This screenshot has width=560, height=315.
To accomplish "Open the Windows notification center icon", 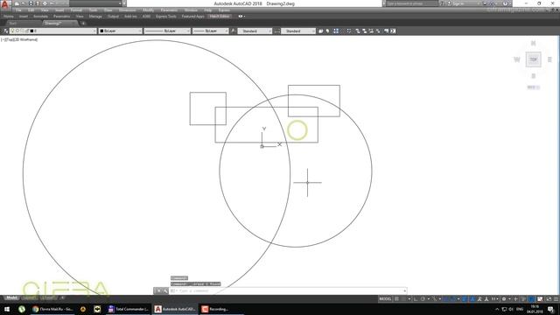I will point(550,309).
